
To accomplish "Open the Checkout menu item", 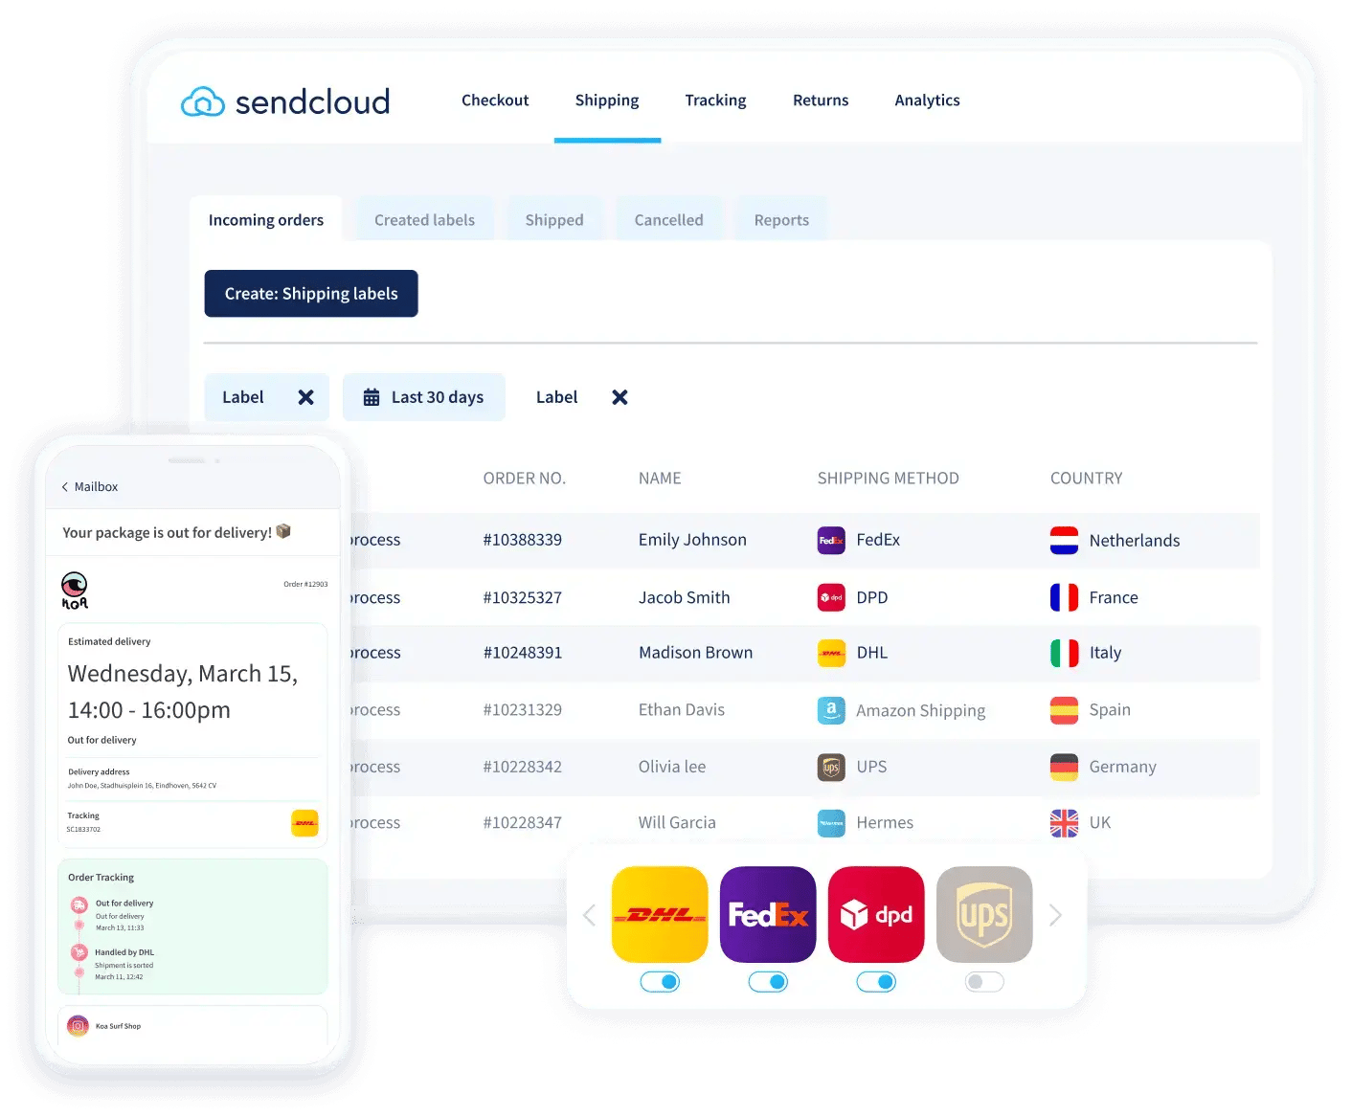I will pyautogui.click(x=495, y=100).
